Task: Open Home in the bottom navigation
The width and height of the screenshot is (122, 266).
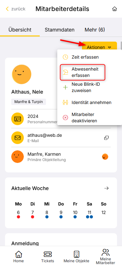Action: (x=18, y=257)
